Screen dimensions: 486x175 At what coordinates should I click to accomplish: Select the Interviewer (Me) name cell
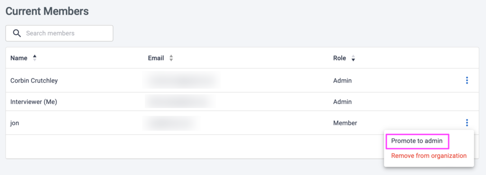tap(34, 101)
